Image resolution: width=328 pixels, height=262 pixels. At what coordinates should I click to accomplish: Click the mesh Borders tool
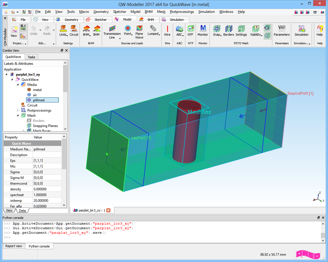pos(228,31)
